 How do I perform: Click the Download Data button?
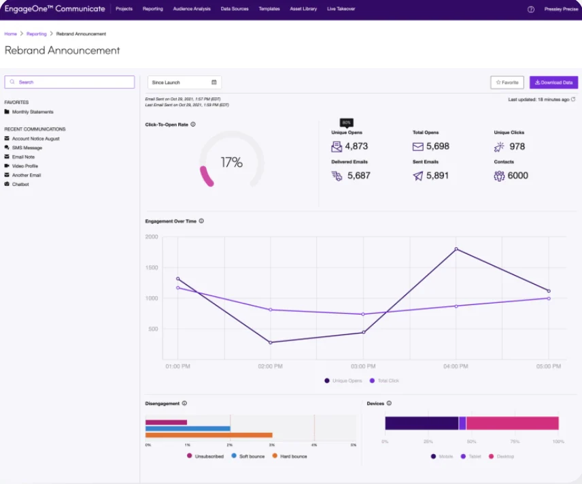pyautogui.click(x=553, y=82)
